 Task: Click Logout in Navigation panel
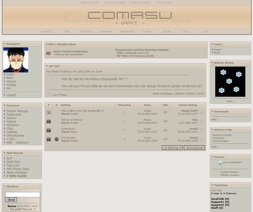tap(11, 95)
